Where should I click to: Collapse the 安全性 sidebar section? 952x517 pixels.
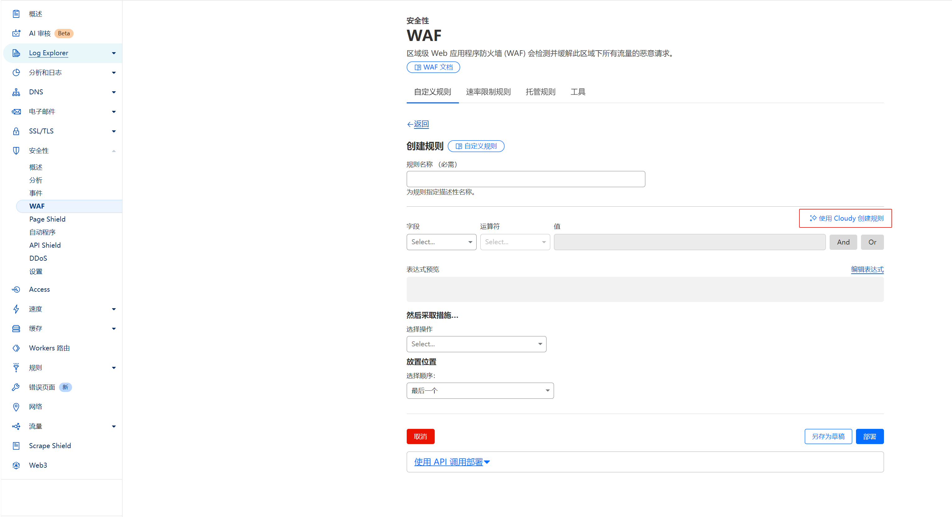[113, 151]
